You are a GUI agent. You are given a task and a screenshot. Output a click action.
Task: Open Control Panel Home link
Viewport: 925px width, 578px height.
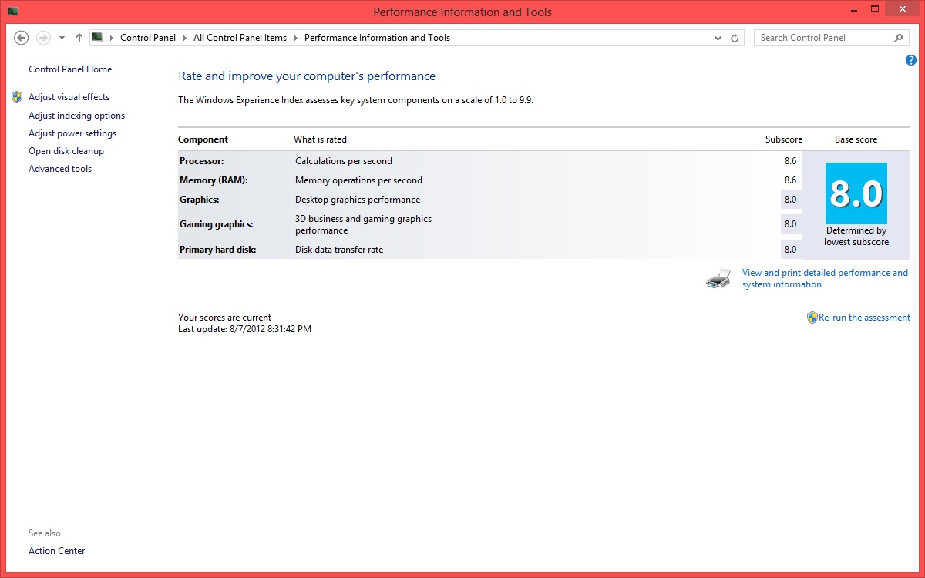(70, 69)
